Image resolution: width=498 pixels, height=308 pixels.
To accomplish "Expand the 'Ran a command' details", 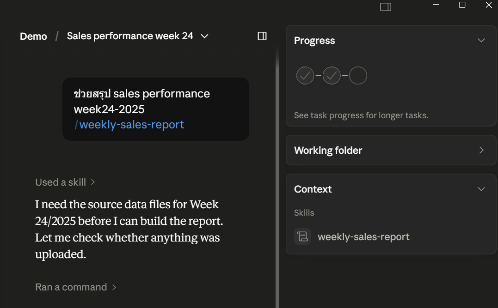I will [x=75, y=287].
